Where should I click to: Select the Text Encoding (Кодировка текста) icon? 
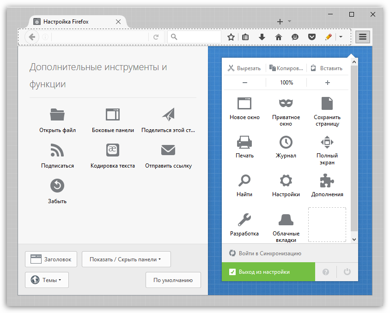click(113, 150)
